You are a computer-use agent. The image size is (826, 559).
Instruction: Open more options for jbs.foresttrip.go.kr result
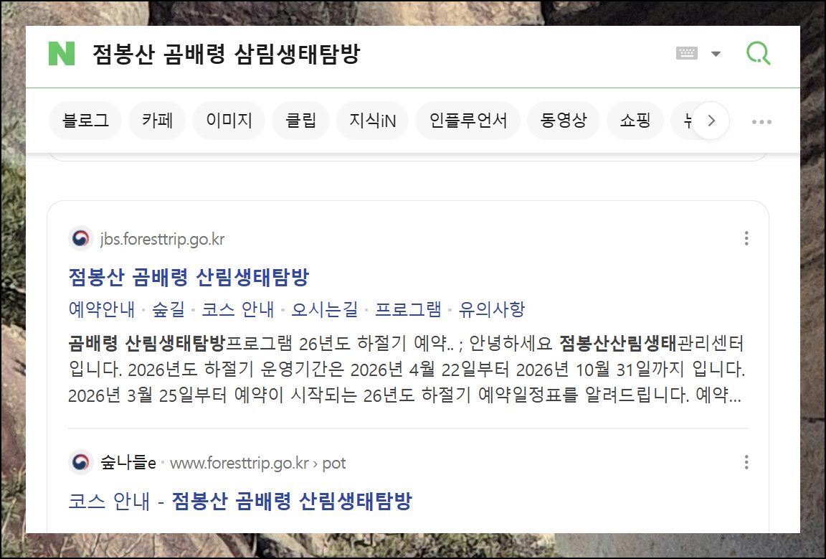click(x=746, y=238)
